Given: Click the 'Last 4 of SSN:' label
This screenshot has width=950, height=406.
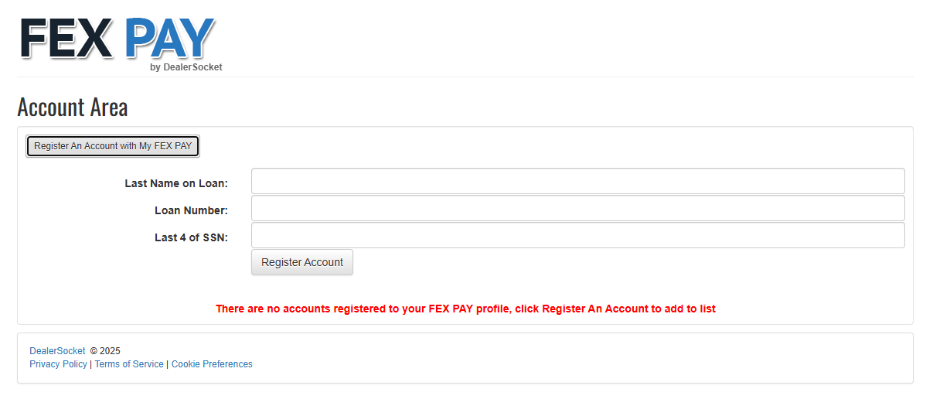Looking at the screenshot, I should (x=191, y=237).
